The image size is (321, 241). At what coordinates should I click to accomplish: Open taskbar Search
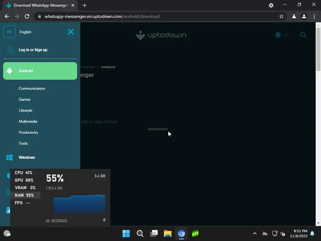pos(140,233)
